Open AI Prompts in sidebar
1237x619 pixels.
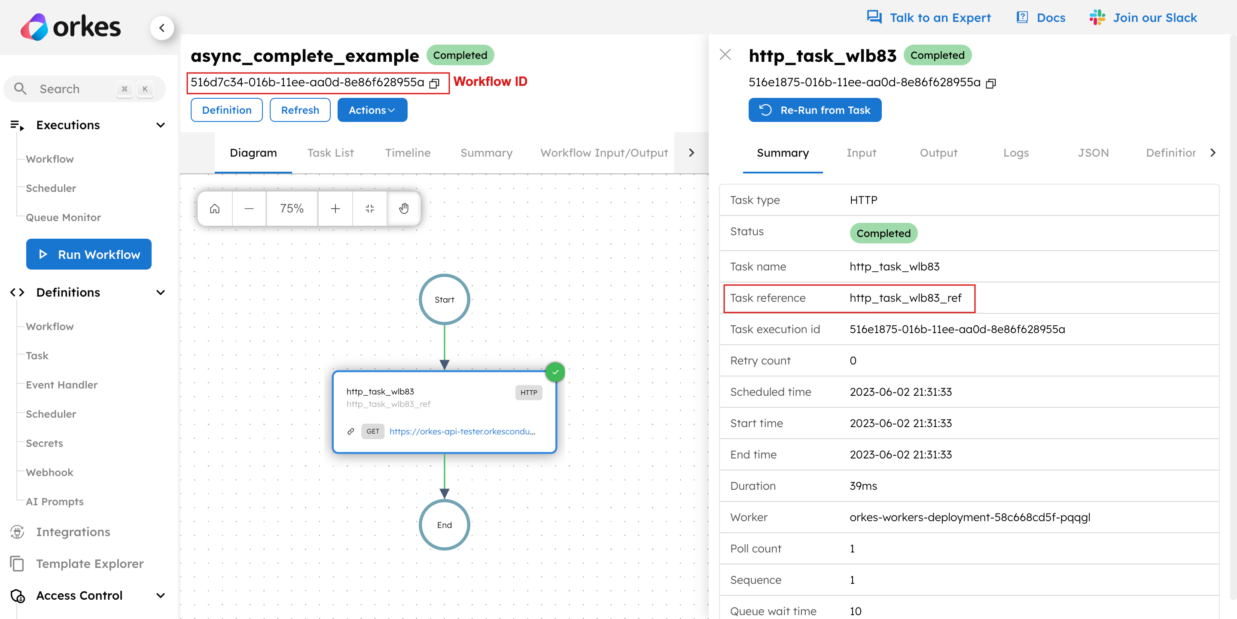point(55,501)
